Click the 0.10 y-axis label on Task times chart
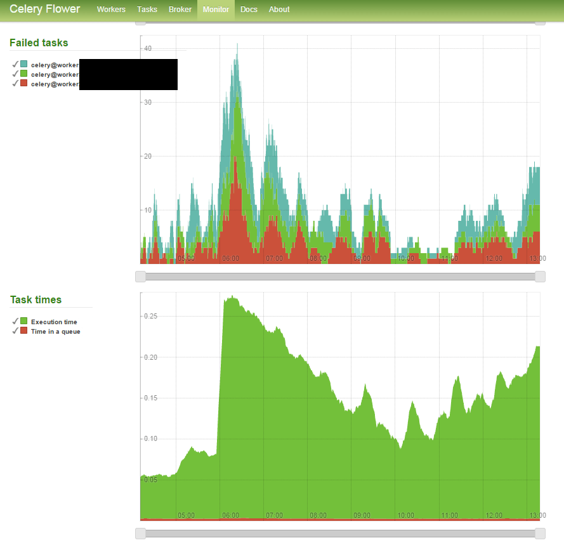The width and height of the screenshot is (564, 545). (151, 439)
